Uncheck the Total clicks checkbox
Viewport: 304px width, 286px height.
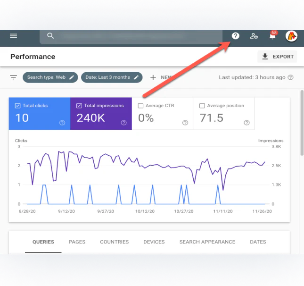click(x=18, y=106)
